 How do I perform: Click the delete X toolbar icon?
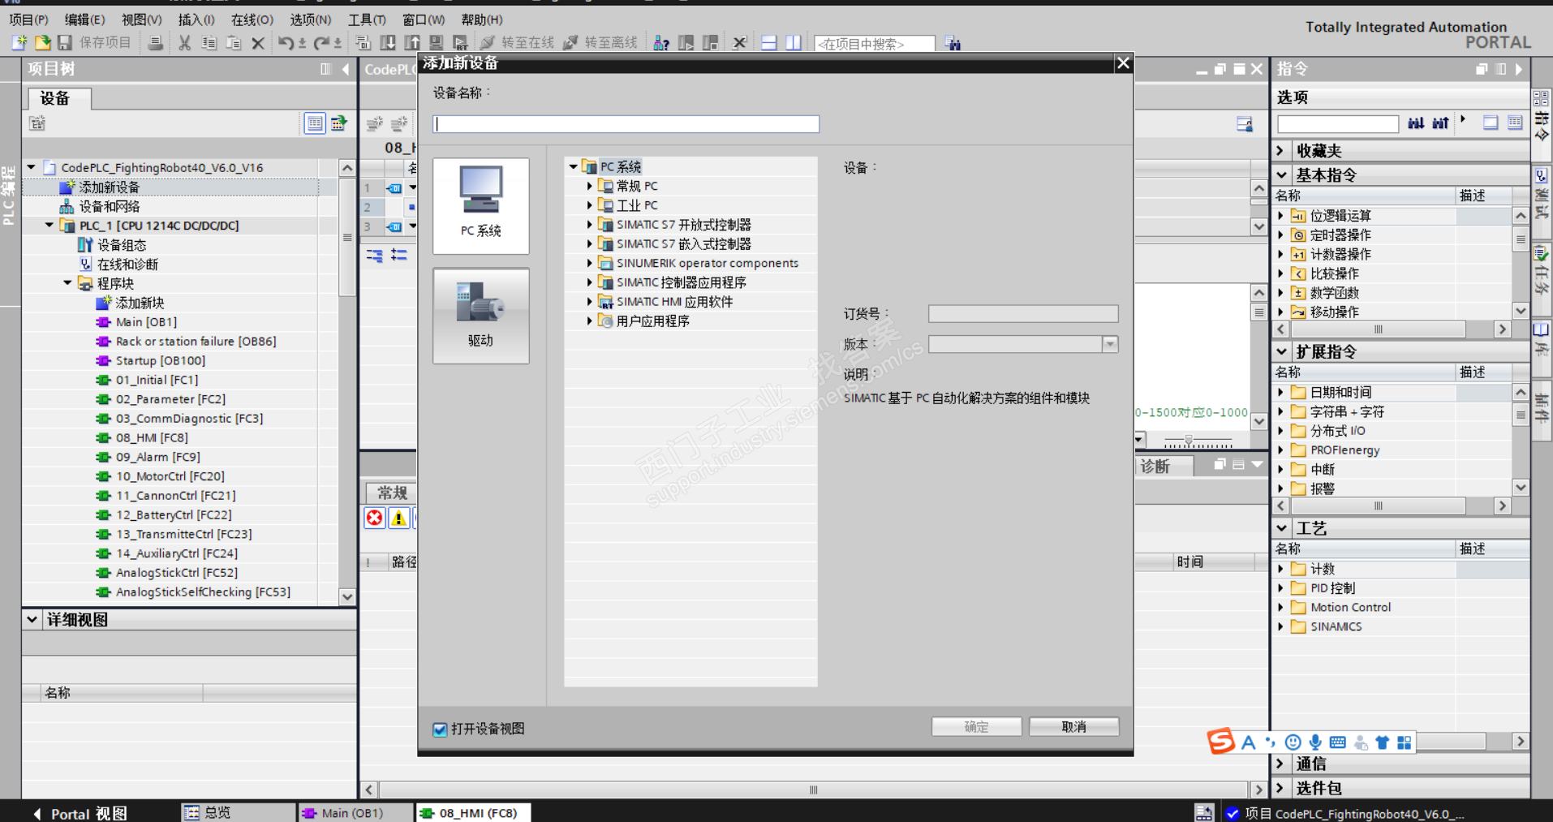[x=258, y=43]
